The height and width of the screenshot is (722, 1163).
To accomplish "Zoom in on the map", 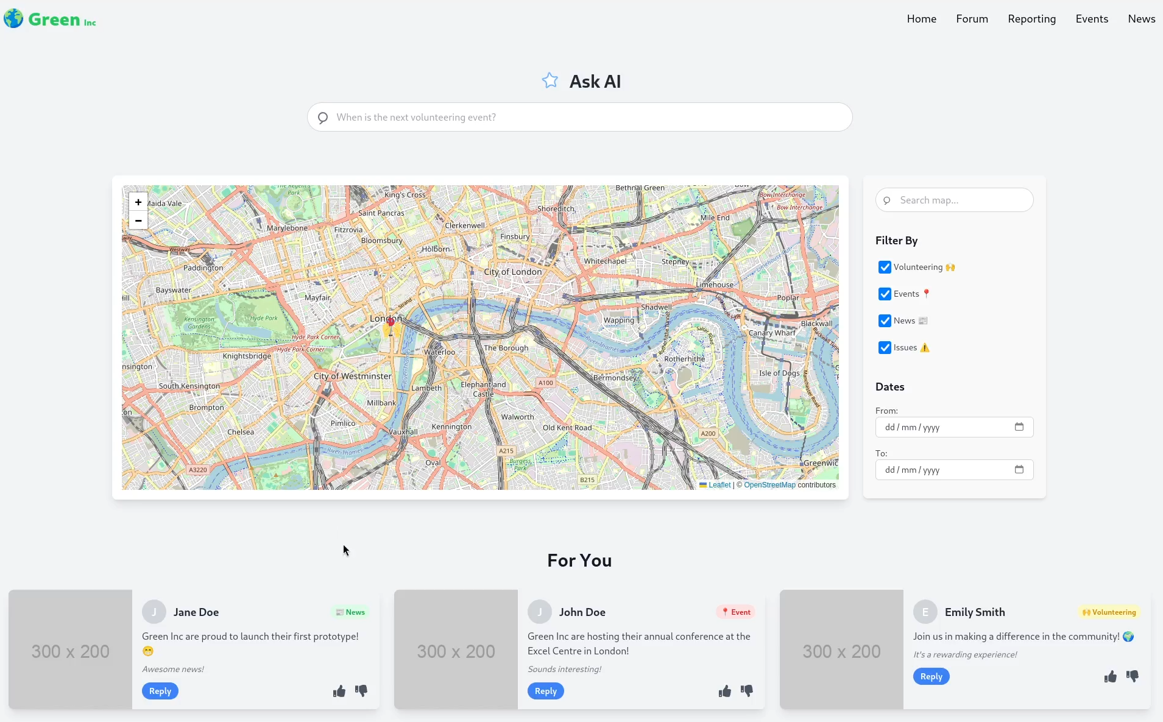I will coord(138,202).
